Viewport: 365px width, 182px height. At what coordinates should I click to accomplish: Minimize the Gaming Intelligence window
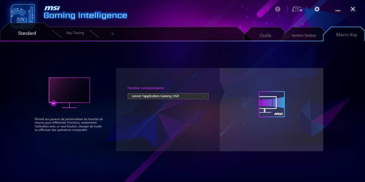[338, 10]
